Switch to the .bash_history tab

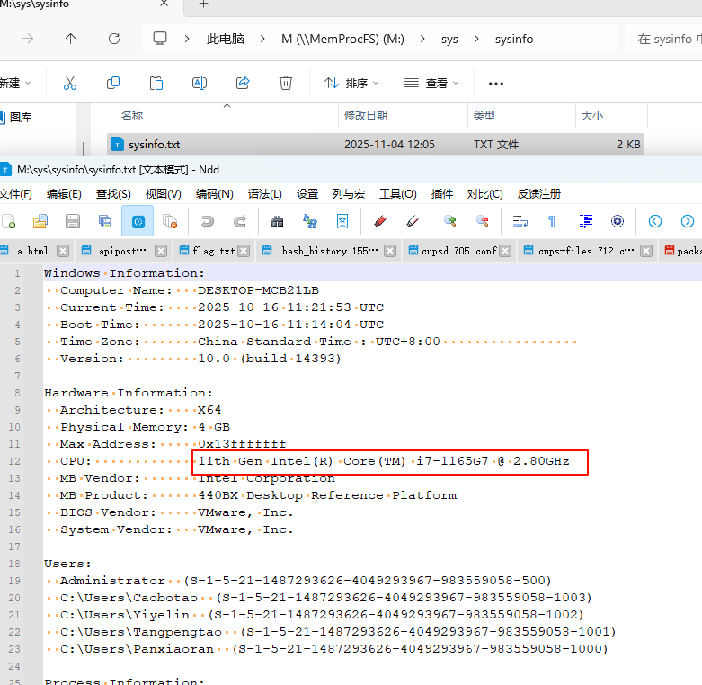[x=327, y=251]
